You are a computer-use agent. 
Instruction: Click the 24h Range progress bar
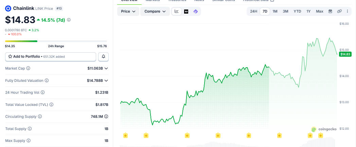56,41
